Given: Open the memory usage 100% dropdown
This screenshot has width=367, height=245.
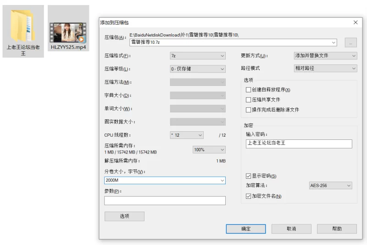Looking at the screenshot, I should (x=209, y=149).
